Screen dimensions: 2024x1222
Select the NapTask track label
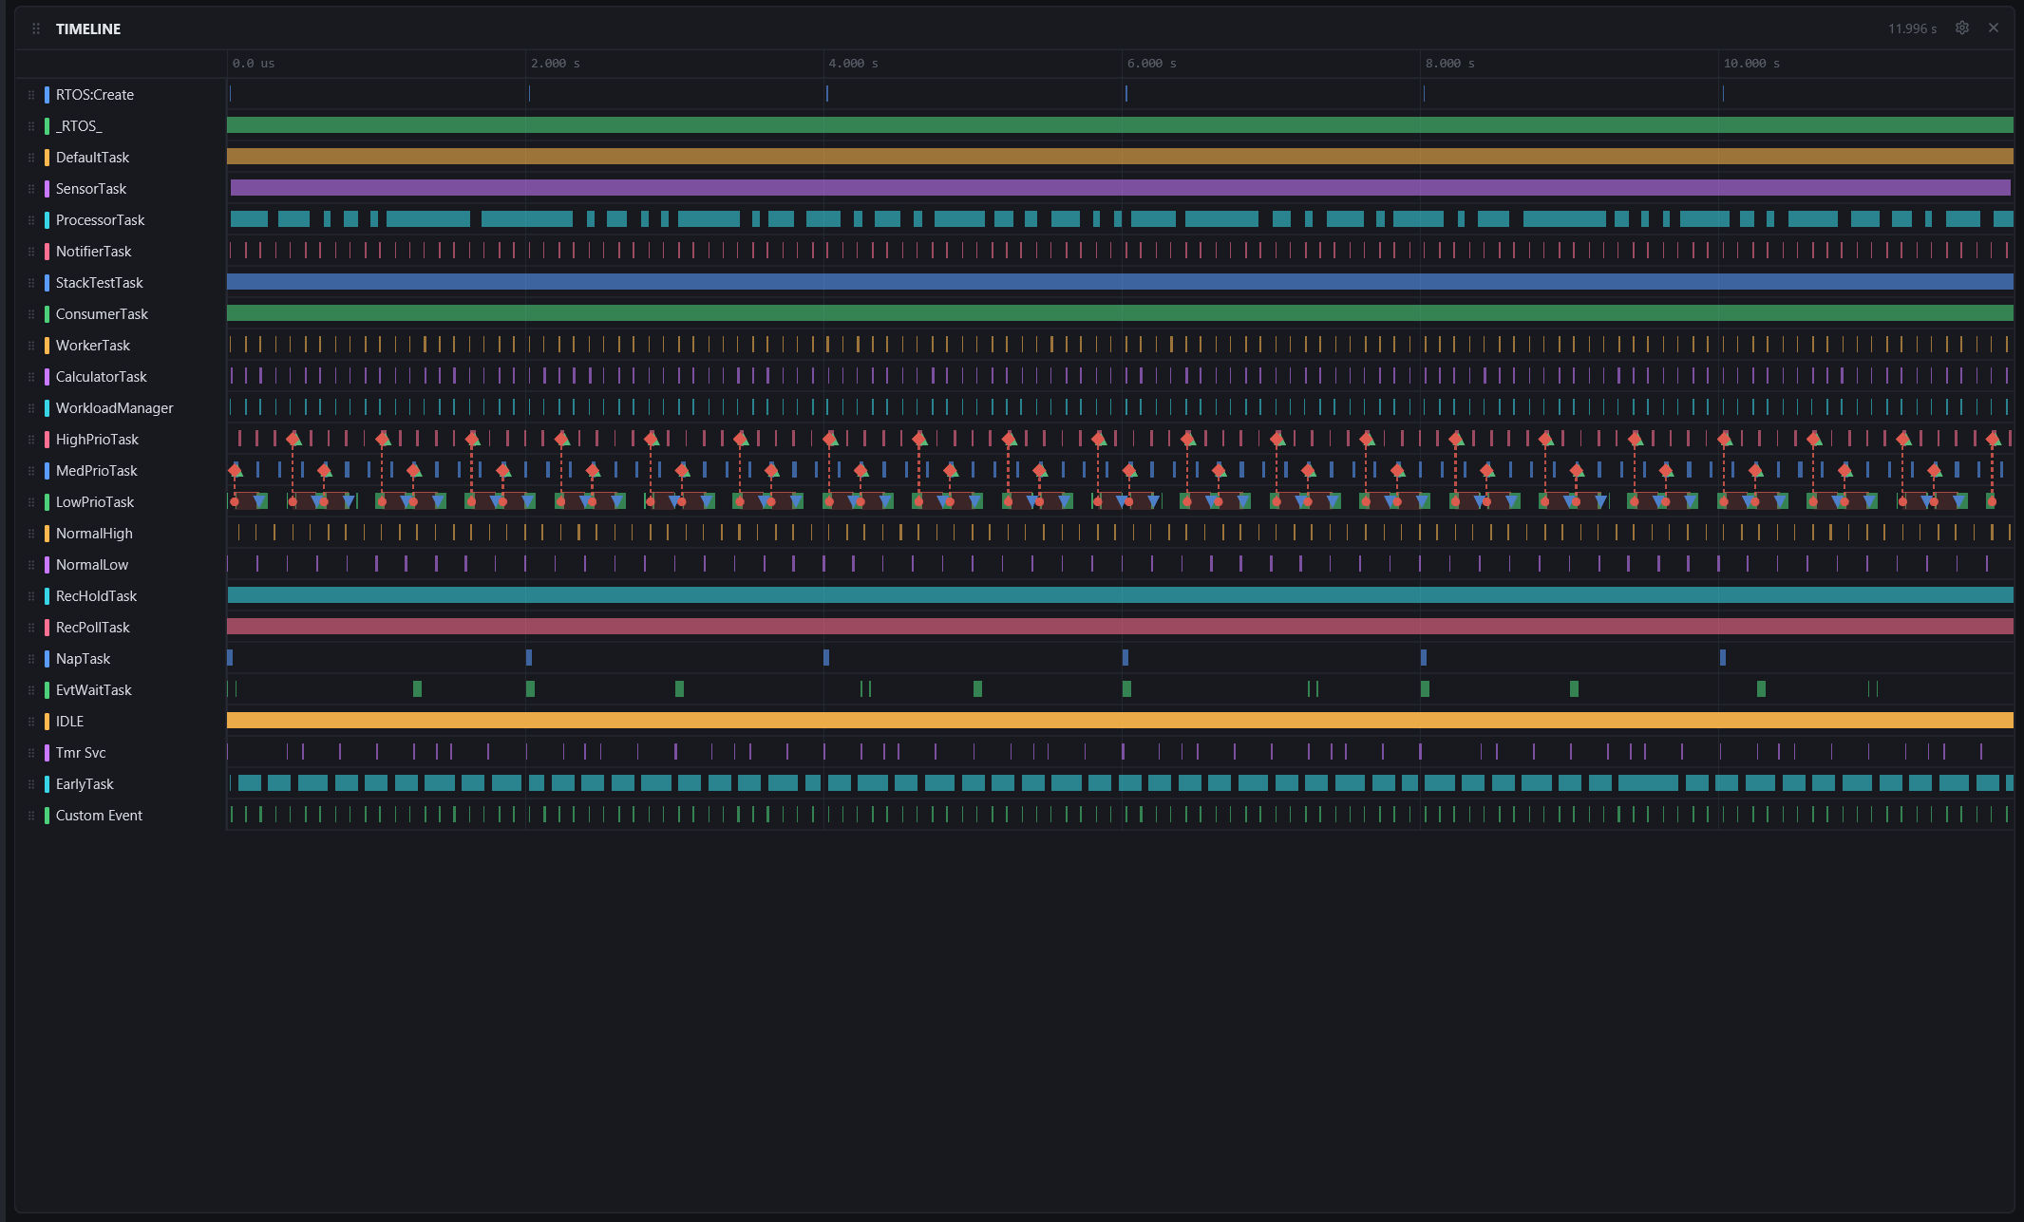pos(84,659)
